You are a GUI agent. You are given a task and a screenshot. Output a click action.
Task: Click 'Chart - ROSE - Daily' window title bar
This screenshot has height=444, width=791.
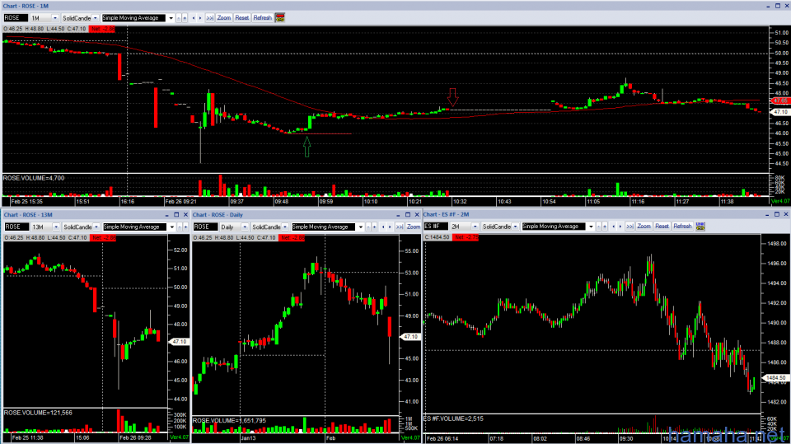click(x=307, y=215)
